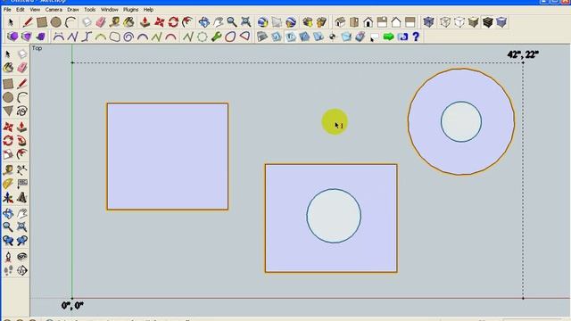This screenshot has height=321, width=571.
Task: Select the Paint Bucket in the top toolbar
Action: (x=128, y=22)
